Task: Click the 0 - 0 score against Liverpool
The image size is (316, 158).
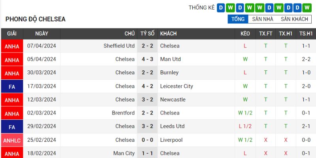Action: pyautogui.click(x=147, y=140)
